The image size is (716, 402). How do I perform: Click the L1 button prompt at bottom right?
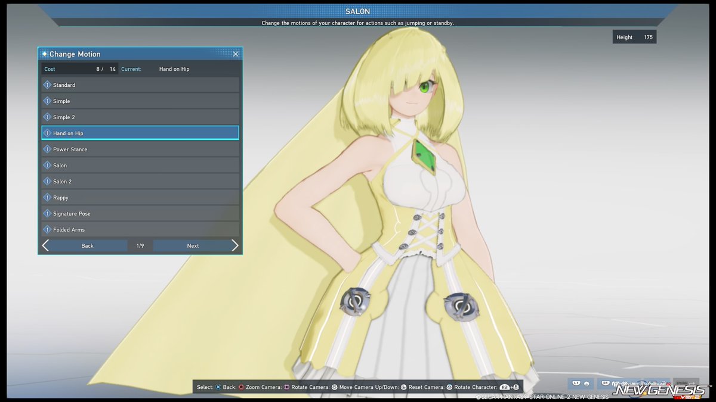pos(575,383)
